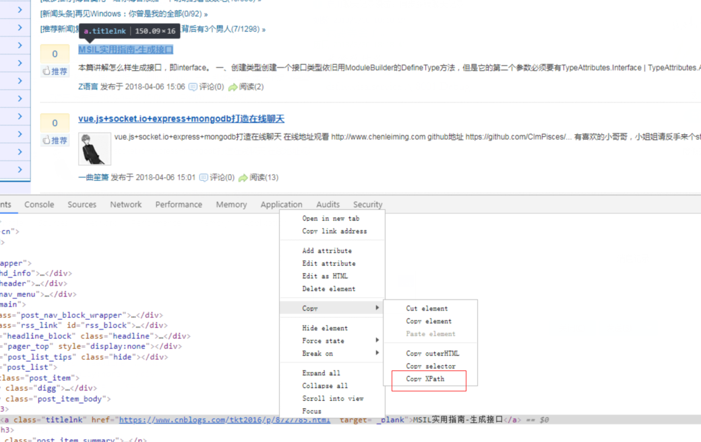Select Scroll into view menu item
Screen dimensions: 701x442
(x=332, y=398)
